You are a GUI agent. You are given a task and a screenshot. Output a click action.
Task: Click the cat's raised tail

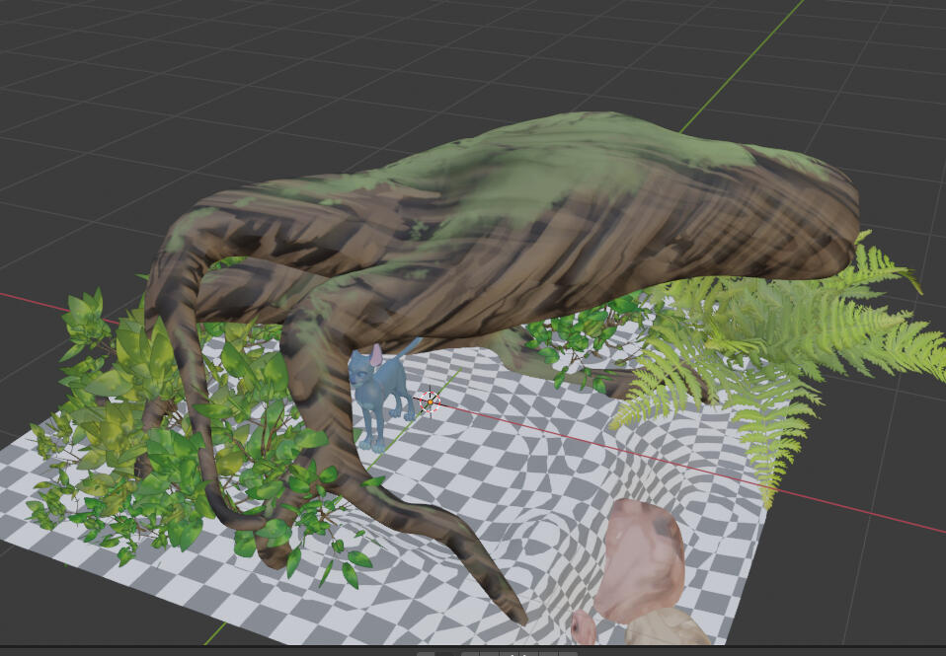point(412,346)
